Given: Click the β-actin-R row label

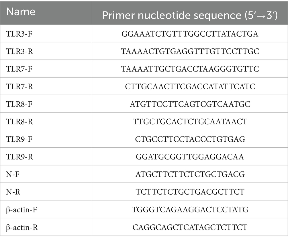Looking at the screenshot, I should point(22,227).
